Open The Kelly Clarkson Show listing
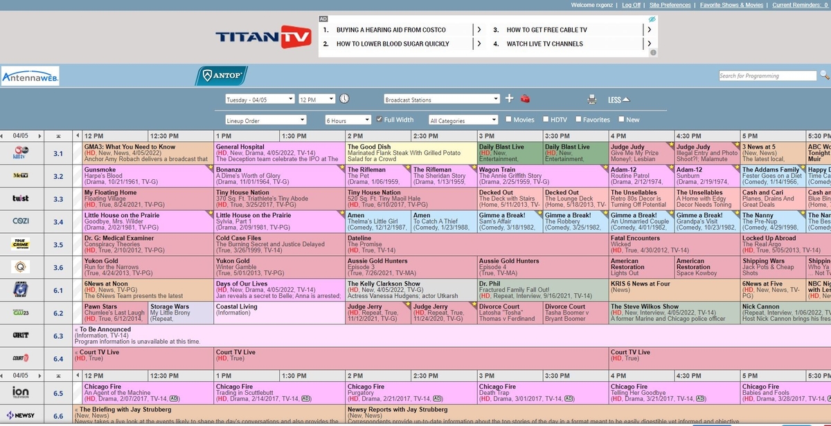This screenshot has width=831, height=426. point(411,290)
